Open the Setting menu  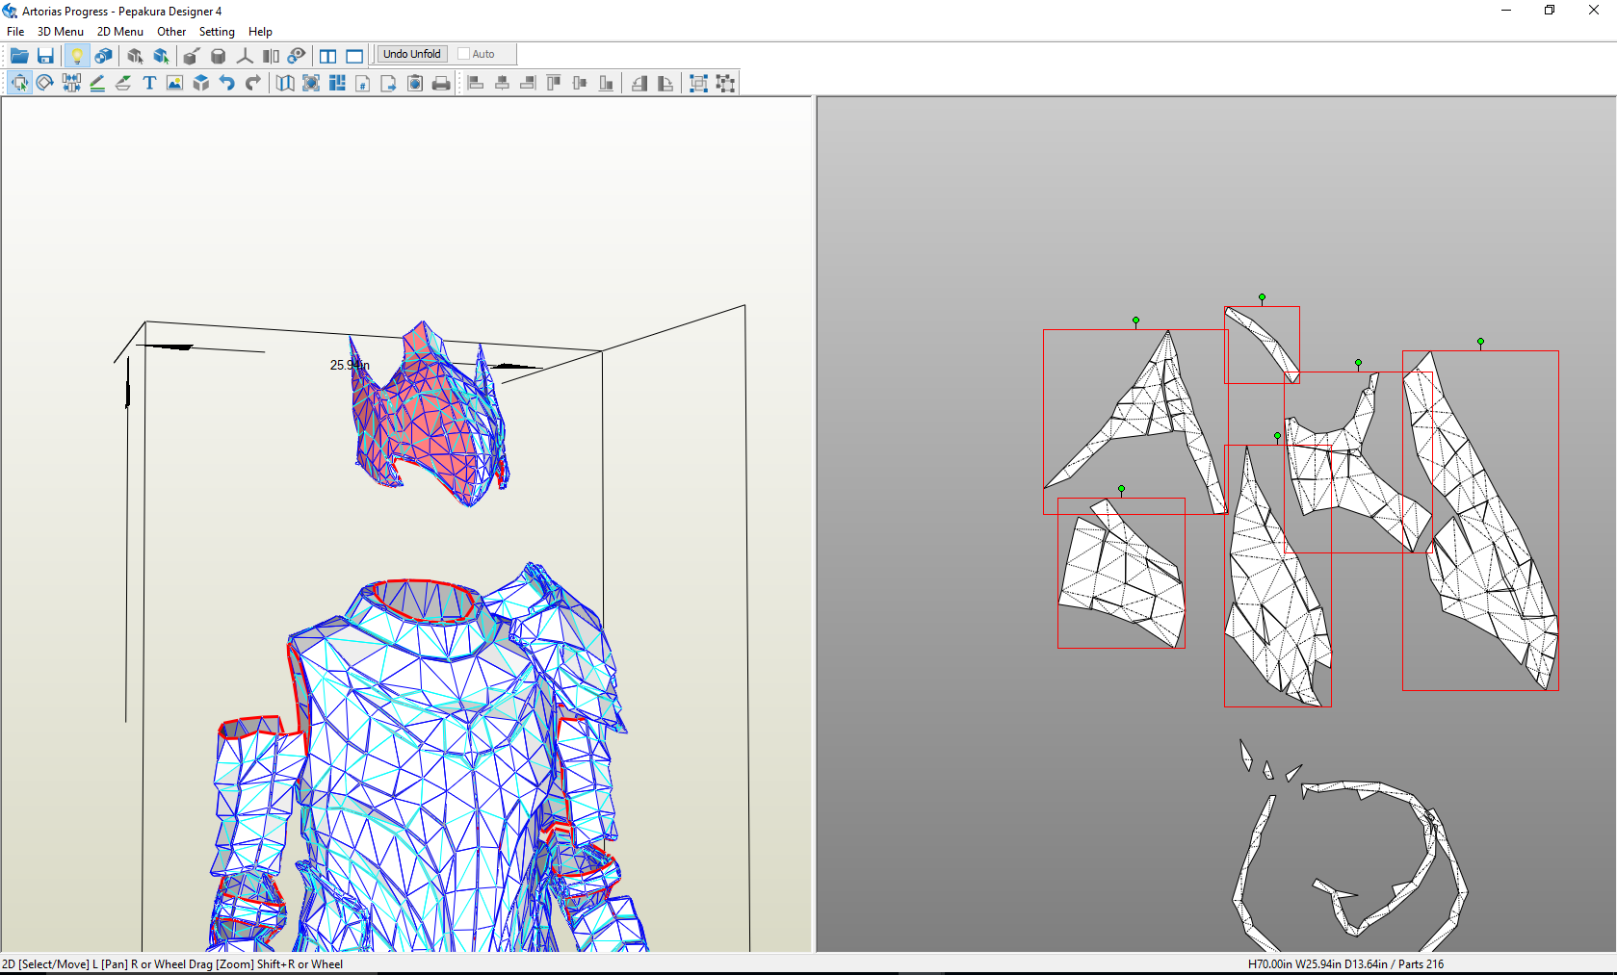[217, 32]
